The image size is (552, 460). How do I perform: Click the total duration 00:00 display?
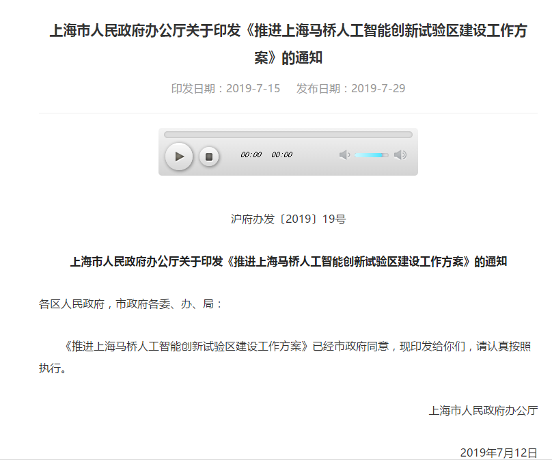coord(281,155)
